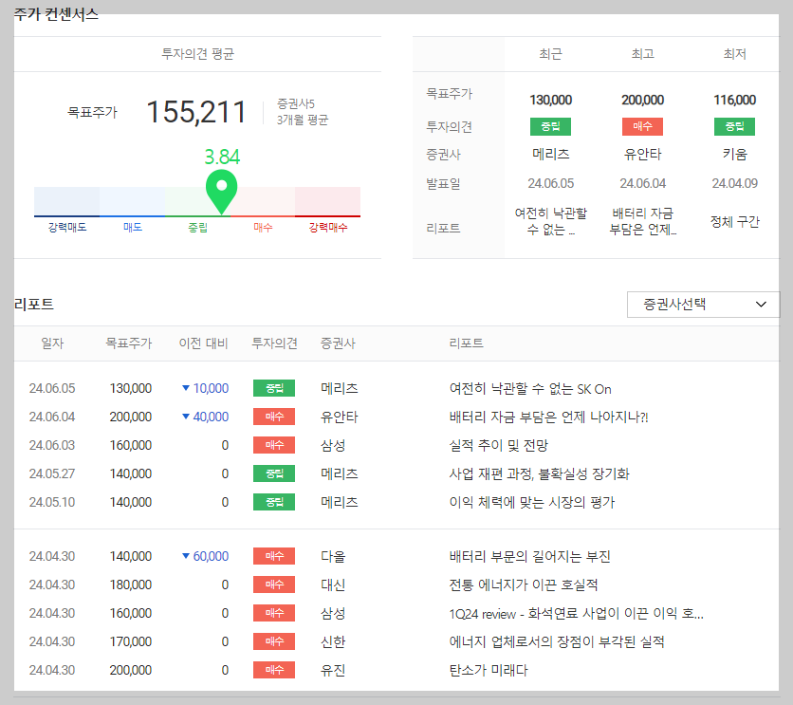Click the 목표주가 column header in report table
Viewport: 793px width, 705px height.
128,343
